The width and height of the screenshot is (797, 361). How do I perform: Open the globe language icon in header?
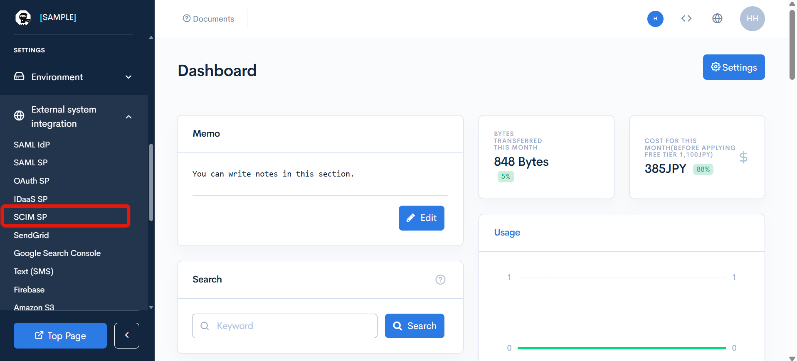717,19
